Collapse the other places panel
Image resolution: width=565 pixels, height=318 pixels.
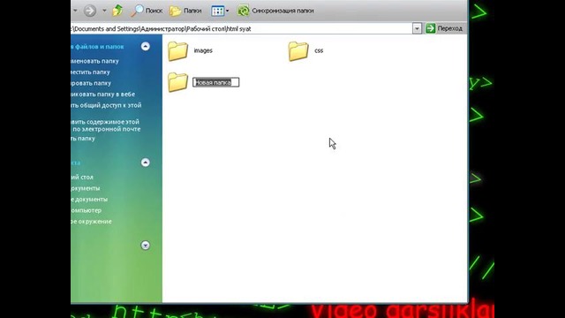(145, 163)
